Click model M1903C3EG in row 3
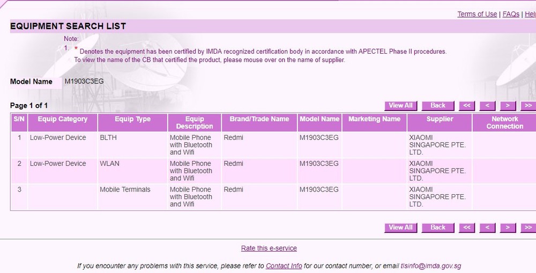The width and height of the screenshot is (536, 273). click(x=319, y=189)
